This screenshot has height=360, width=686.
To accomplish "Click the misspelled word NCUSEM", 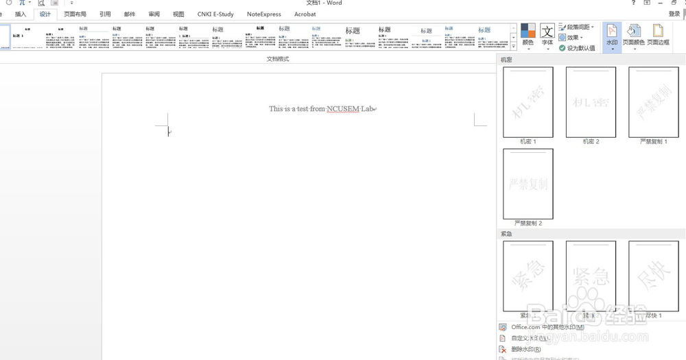I will [343, 108].
